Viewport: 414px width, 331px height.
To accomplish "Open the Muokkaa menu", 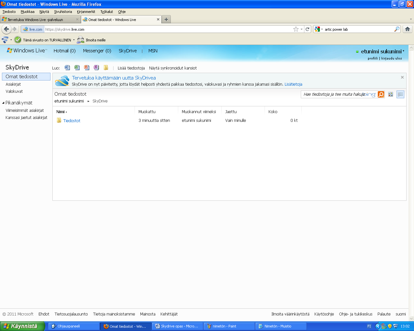I will click(27, 12).
